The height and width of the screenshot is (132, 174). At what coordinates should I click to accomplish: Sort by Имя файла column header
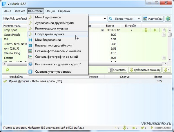tap(16, 77)
